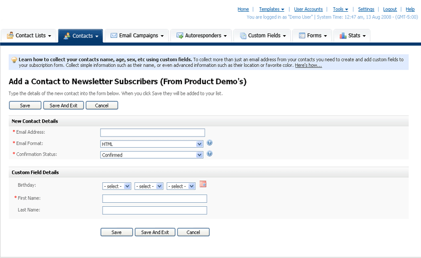This screenshot has width=421, height=258.
Task: Expand the Tools menu at top
Action: pos(340,9)
